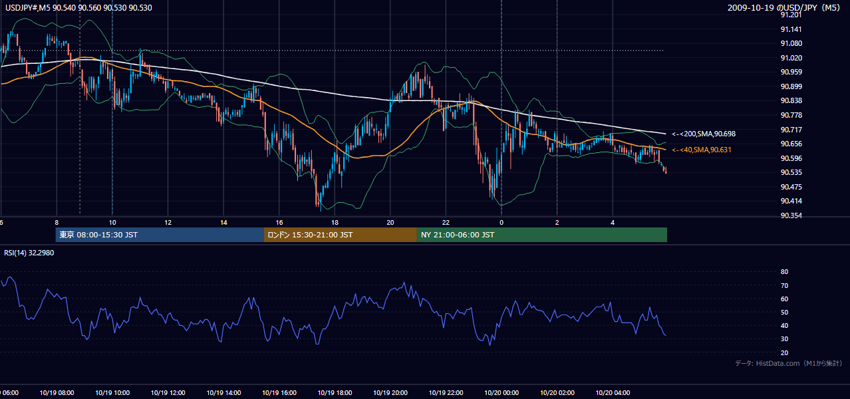
Task: Click the 90.354 price axis label
Action: click(x=791, y=215)
